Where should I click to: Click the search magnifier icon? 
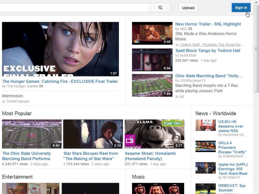tap(160, 8)
